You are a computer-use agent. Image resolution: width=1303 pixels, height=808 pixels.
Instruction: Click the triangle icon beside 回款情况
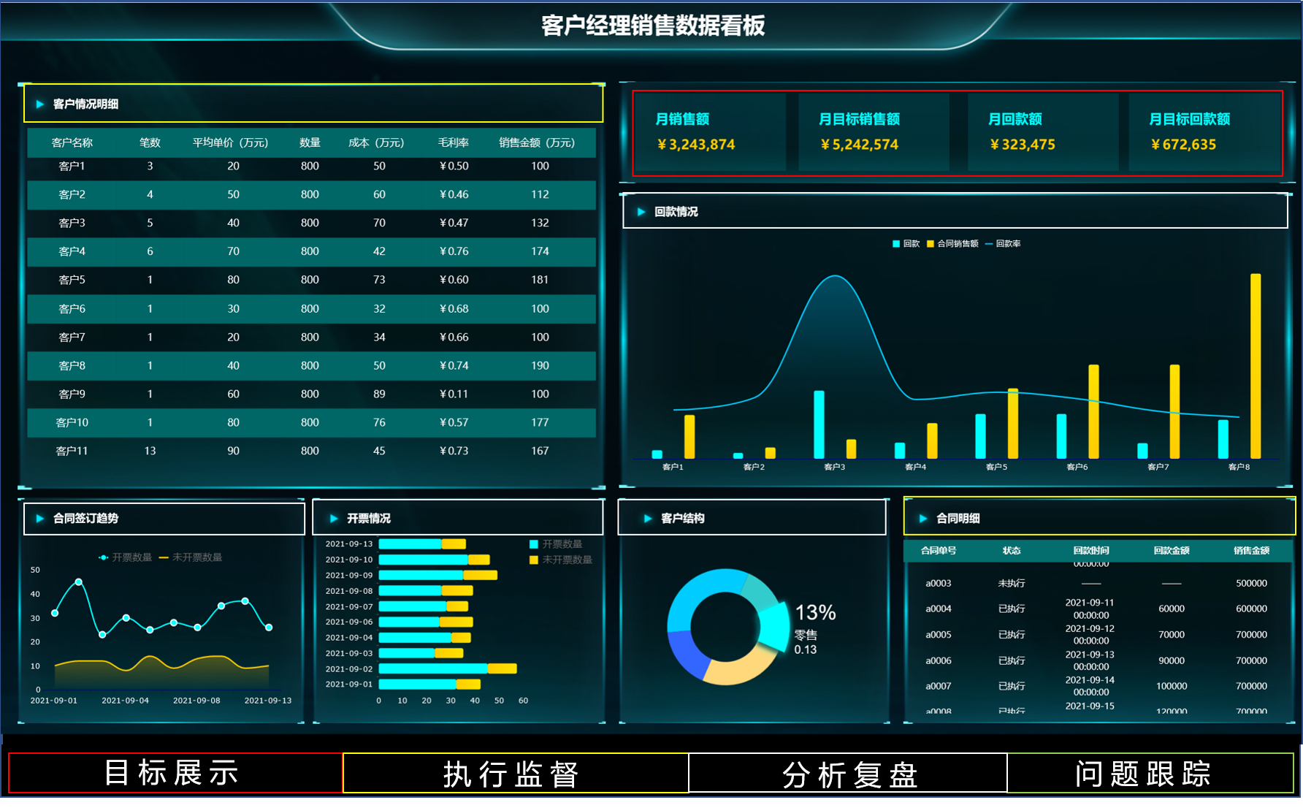point(641,212)
